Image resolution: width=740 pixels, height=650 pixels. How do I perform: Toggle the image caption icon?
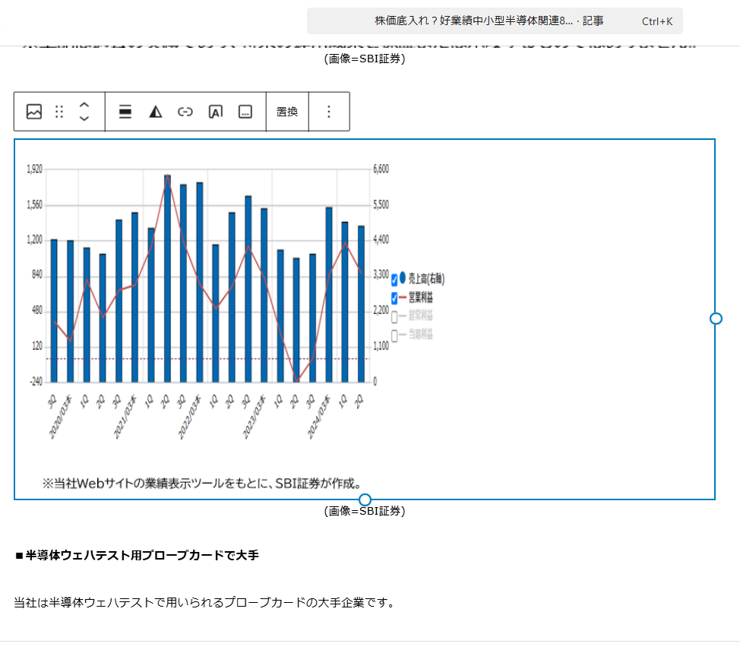click(245, 112)
